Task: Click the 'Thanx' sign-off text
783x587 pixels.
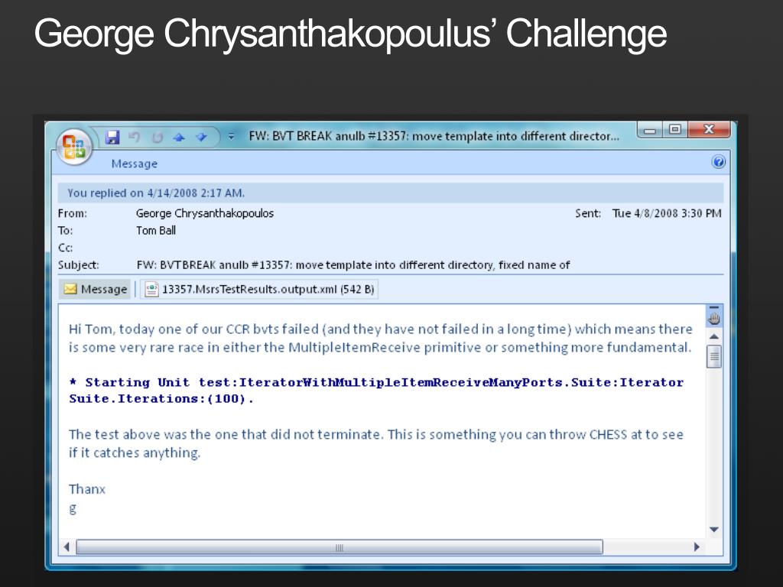Action: [87, 489]
